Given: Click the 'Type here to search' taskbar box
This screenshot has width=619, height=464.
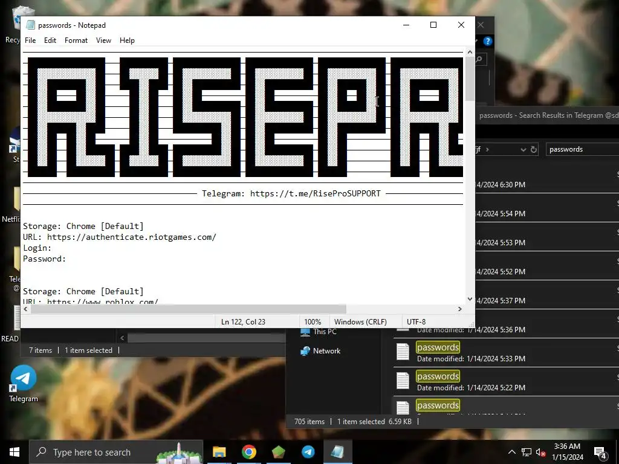Looking at the screenshot, I should tap(116, 452).
